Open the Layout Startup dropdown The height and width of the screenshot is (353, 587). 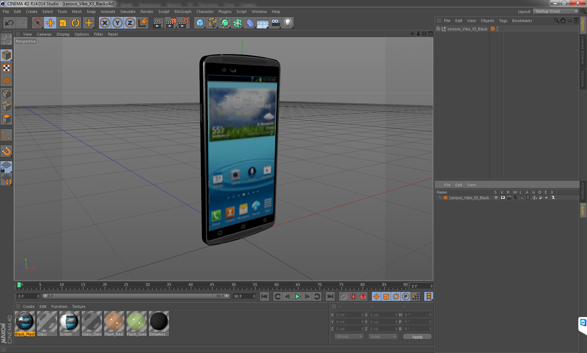coord(556,11)
